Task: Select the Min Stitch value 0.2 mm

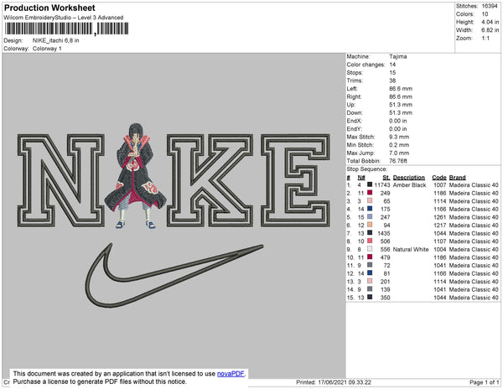Action: coord(399,145)
